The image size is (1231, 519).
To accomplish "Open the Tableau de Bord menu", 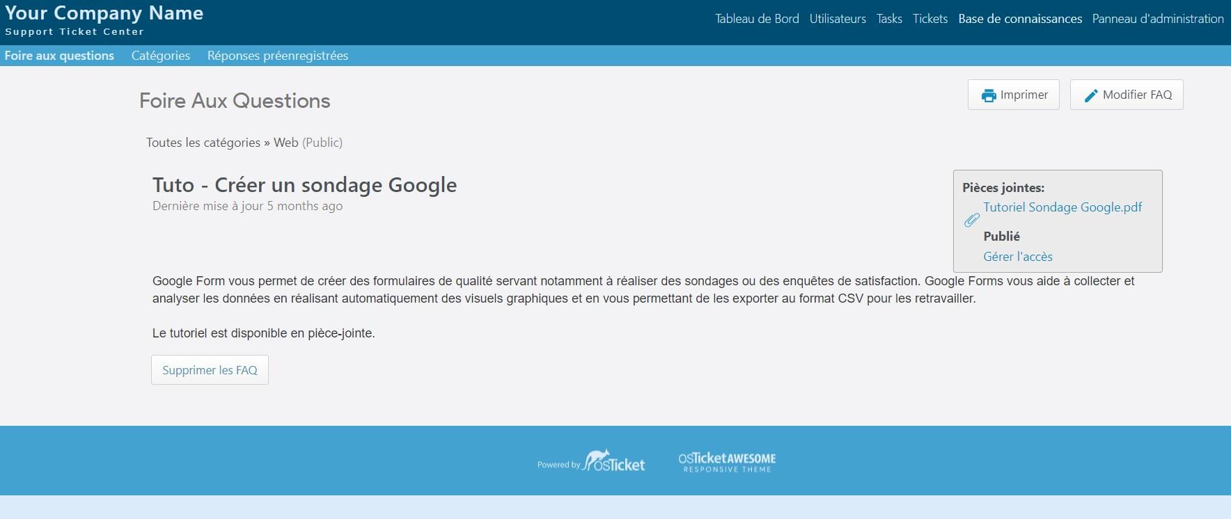I will [x=757, y=19].
